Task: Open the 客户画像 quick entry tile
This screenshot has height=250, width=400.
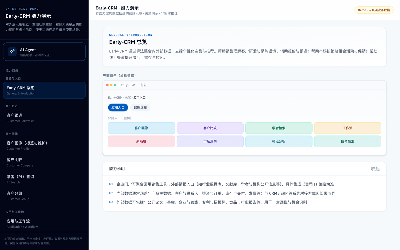Action: pos(141,128)
